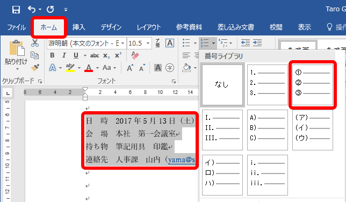Select lowercase i. ii. iii. numbering format
346x202 pixels.
267,175
